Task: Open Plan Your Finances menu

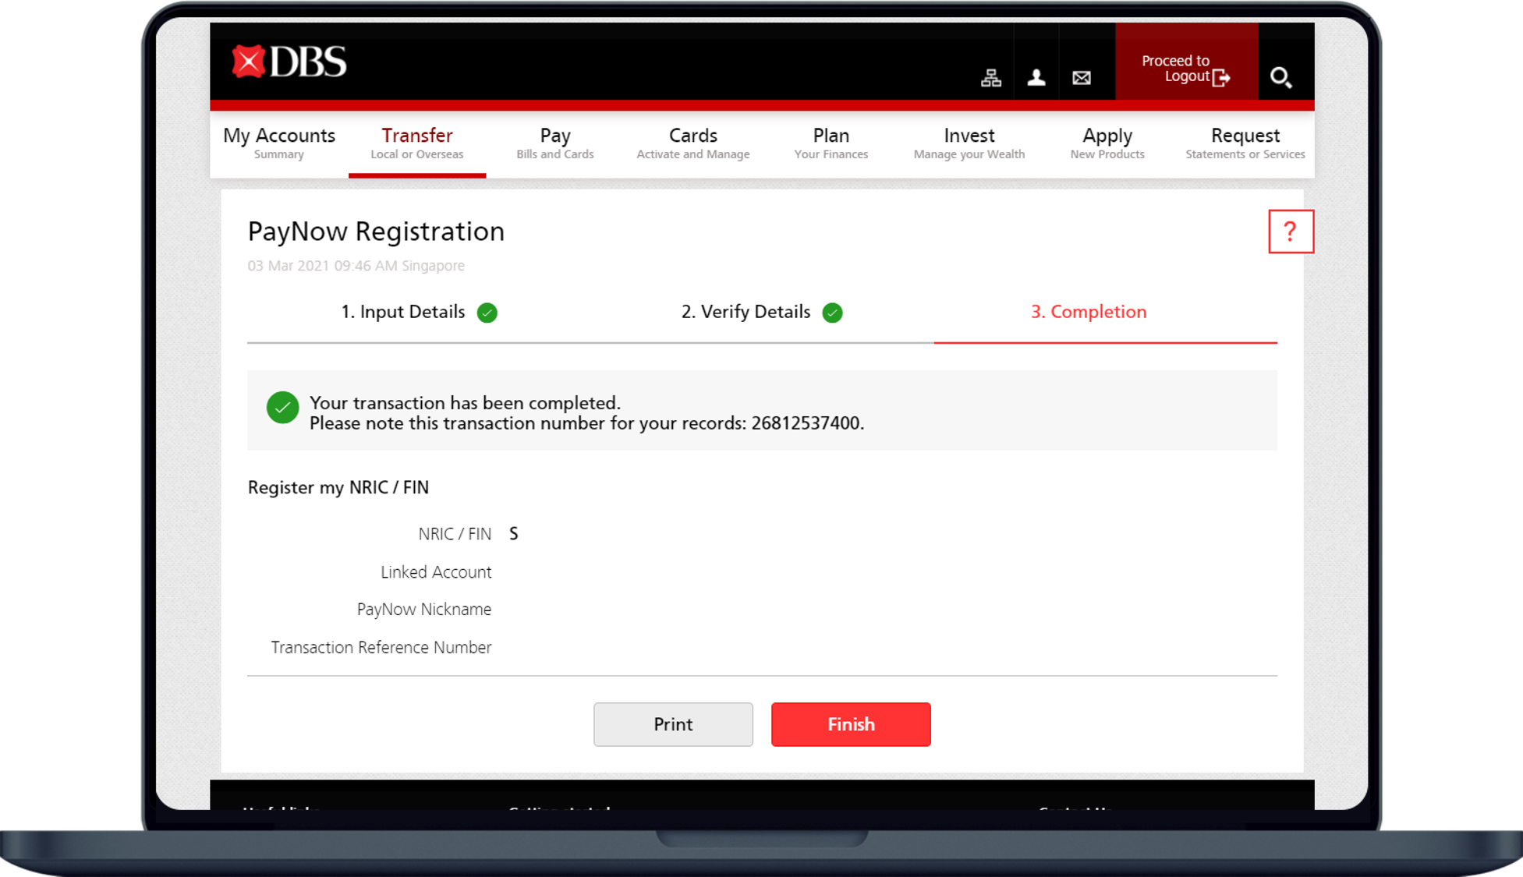Action: coord(831,143)
